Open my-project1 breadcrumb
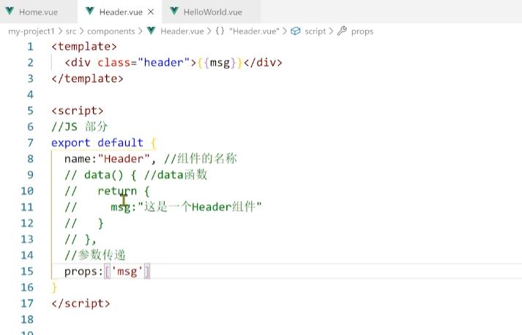This screenshot has width=522, height=335. point(31,31)
